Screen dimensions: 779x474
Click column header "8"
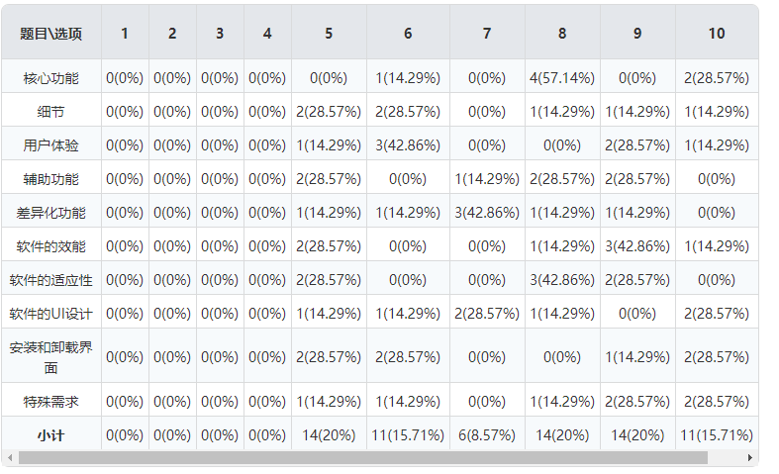[562, 34]
